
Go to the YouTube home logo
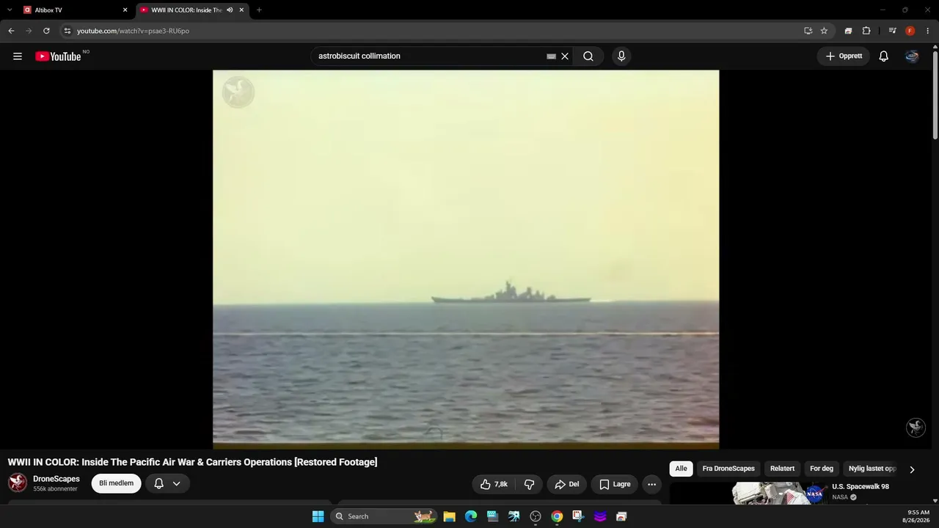click(x=58, y=56)
